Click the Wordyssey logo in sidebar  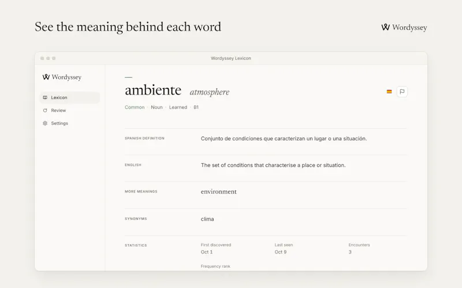coord(62,77)
